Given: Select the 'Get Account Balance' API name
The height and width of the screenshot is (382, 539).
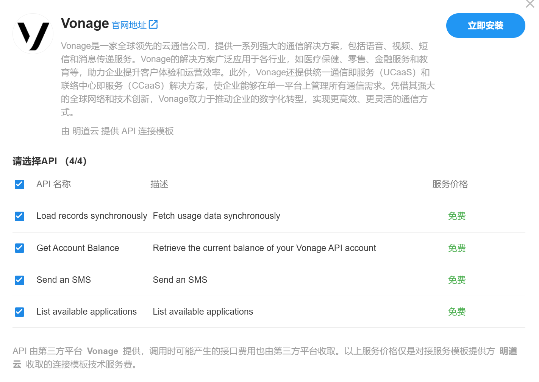Looking at the screenshot, I should tap(78, 248).
